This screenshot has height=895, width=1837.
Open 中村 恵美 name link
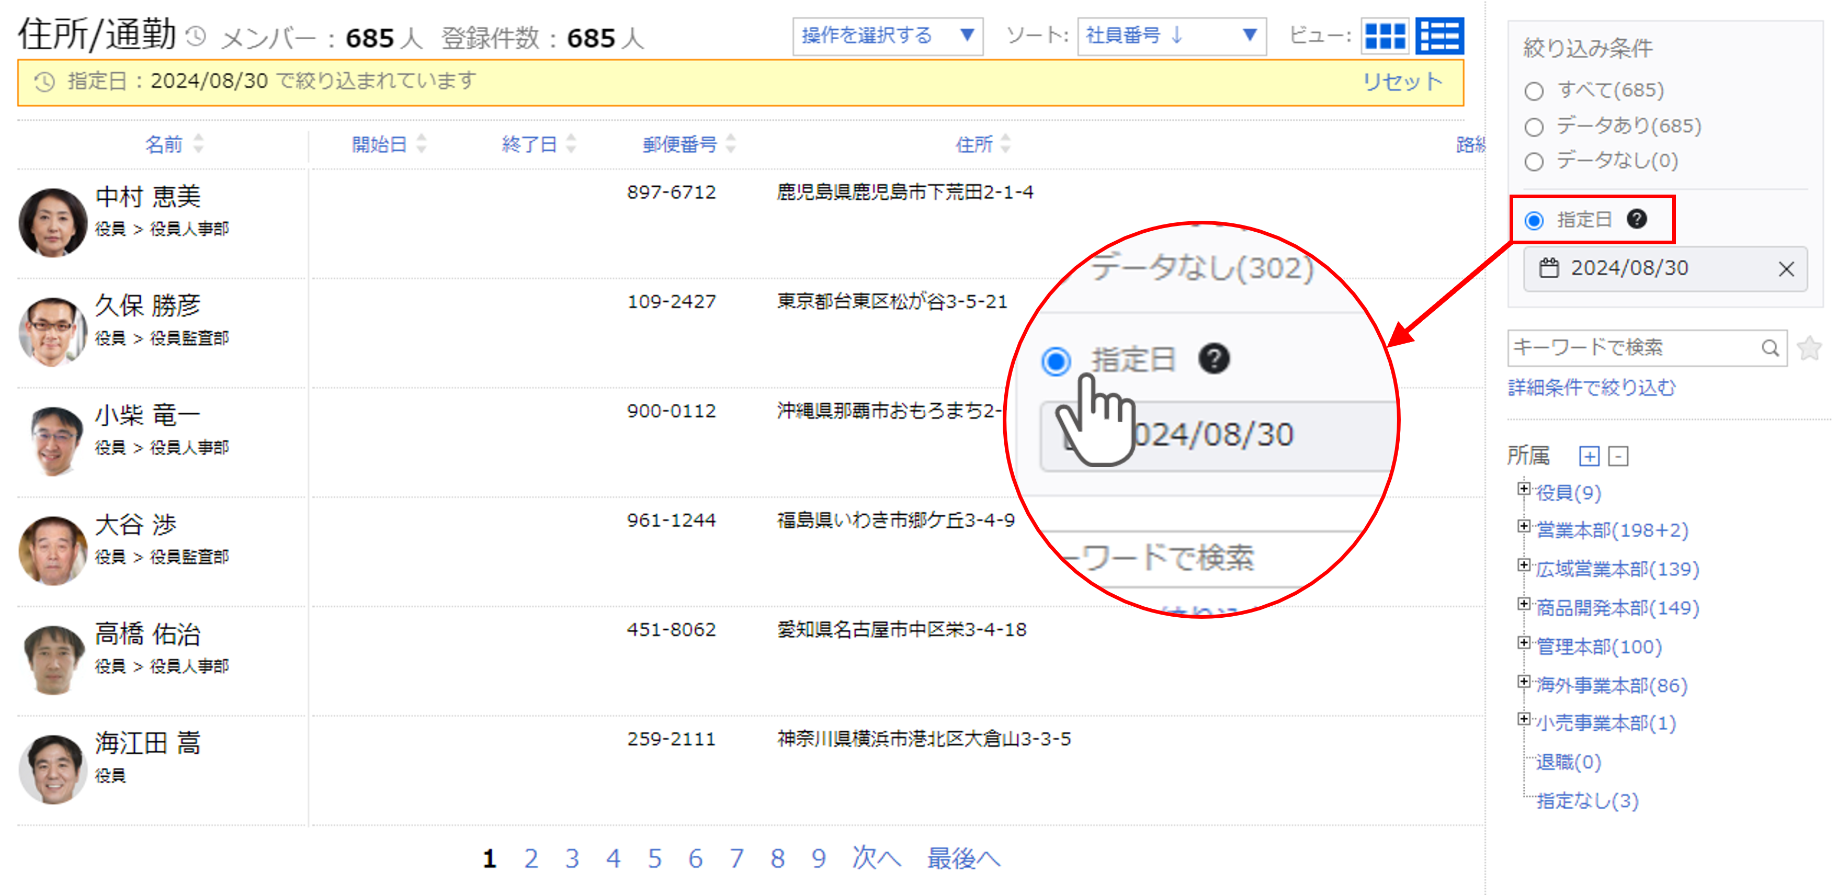(x=148, y=196)
